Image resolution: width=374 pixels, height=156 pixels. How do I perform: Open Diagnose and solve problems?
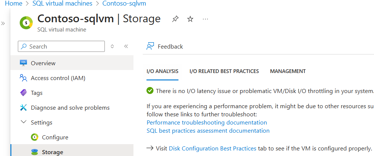coord(70,107)
